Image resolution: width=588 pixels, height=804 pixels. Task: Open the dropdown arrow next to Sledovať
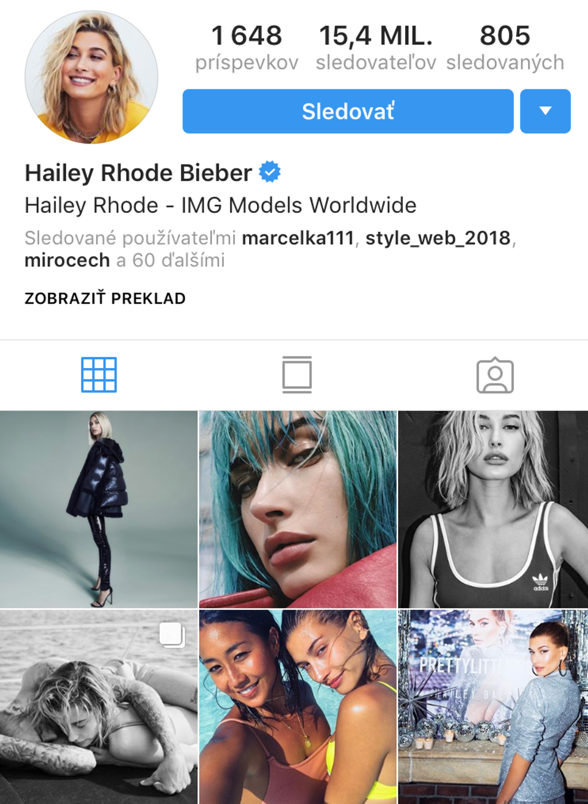click(545, 111)
